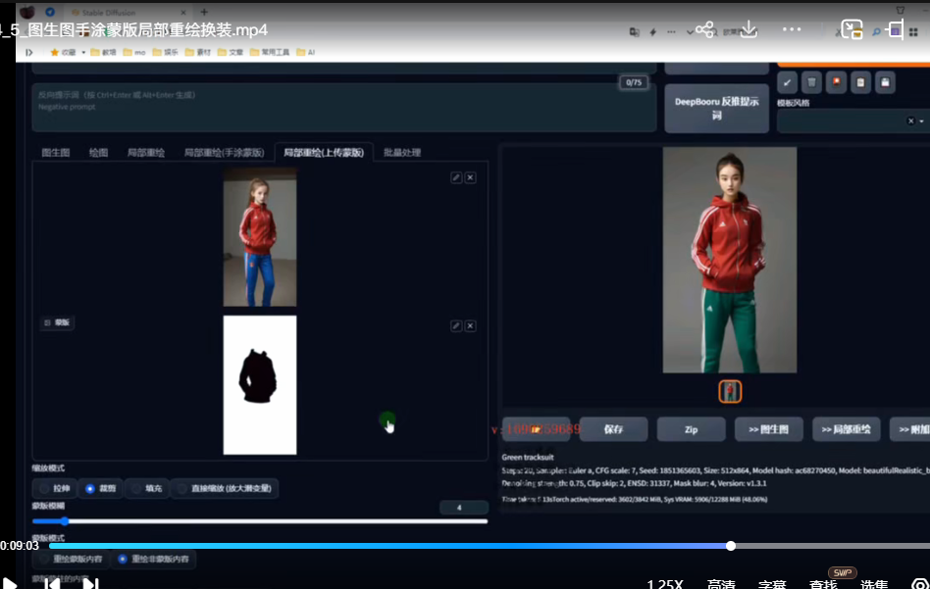Select the 裁剪 resize mode radio

[90, 489]
